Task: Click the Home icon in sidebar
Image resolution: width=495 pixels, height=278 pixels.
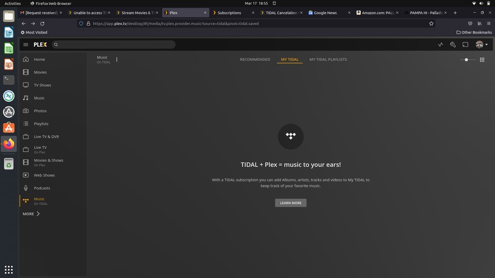Action: coord(26,59)
